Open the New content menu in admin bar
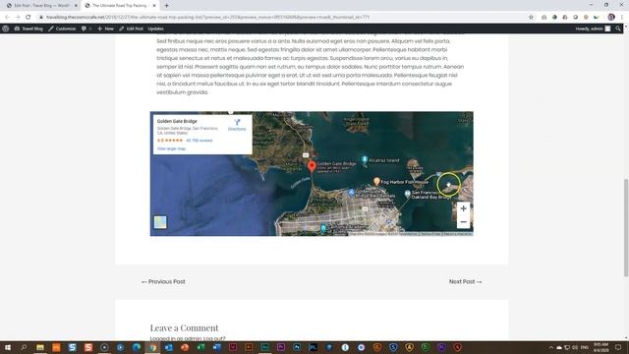 coord(105,29)
